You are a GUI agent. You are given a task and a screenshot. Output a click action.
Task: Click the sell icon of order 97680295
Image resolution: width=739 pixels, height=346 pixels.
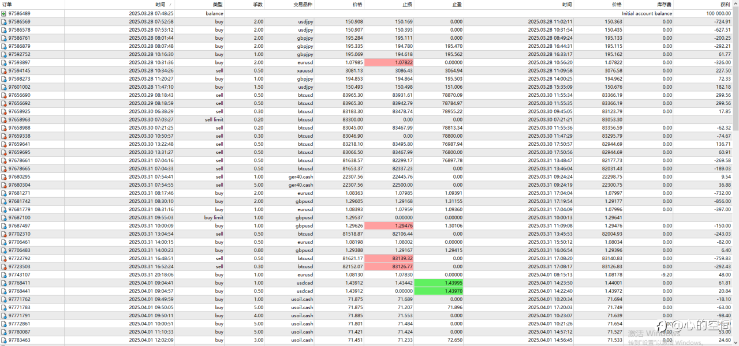pos(4,176)
